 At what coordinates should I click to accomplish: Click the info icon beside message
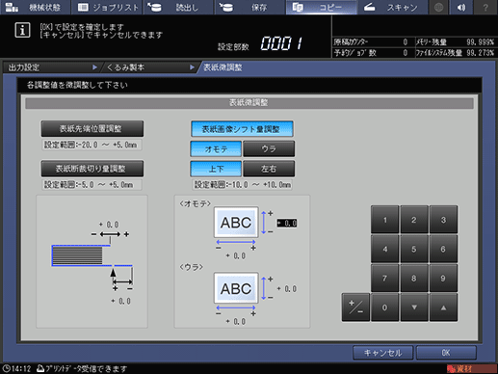coord(22,31)
